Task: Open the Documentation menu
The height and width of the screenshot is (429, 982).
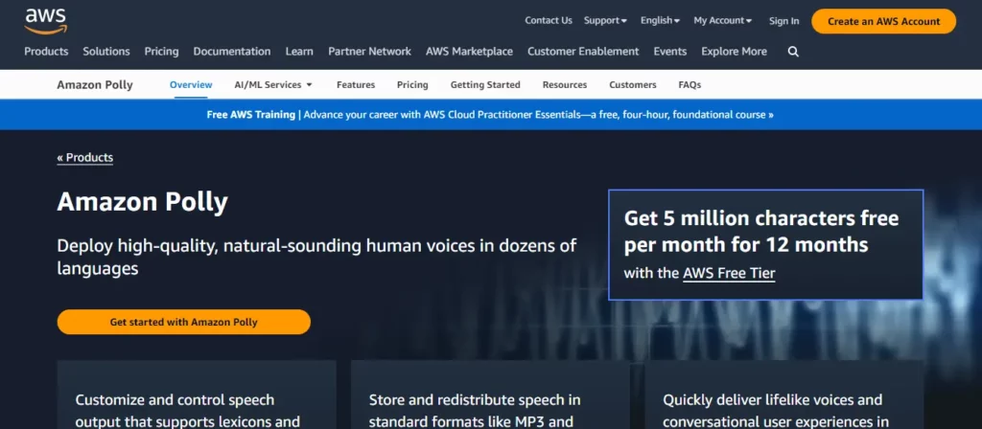Action: pos(232,52)
